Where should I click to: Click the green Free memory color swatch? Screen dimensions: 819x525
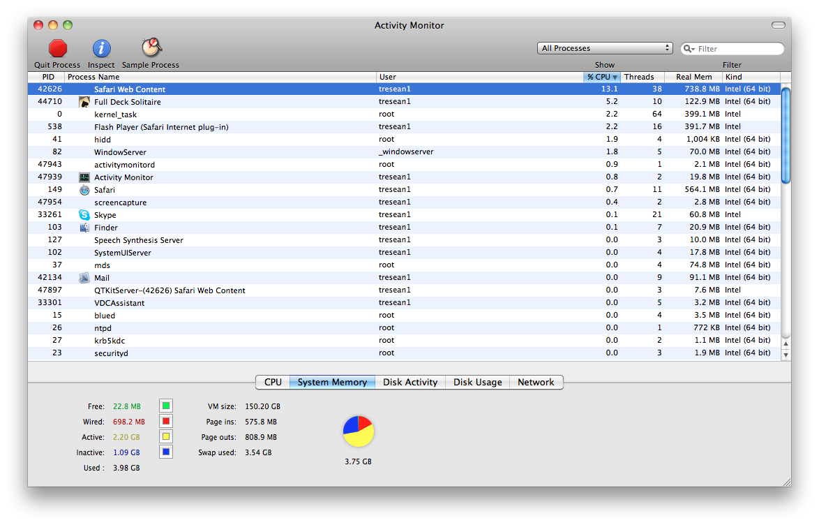[166, 406]
